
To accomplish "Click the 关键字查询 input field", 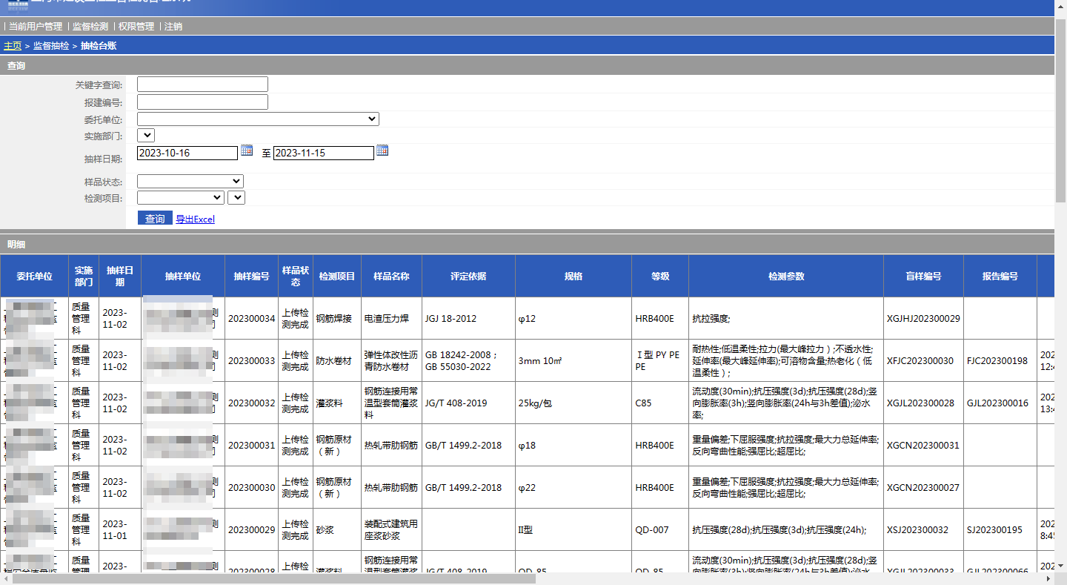I will [x=202, y=85].
